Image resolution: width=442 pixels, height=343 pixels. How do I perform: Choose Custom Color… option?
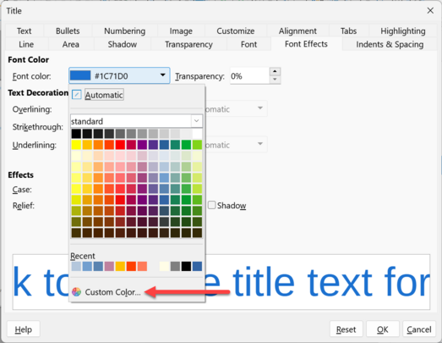112,292
